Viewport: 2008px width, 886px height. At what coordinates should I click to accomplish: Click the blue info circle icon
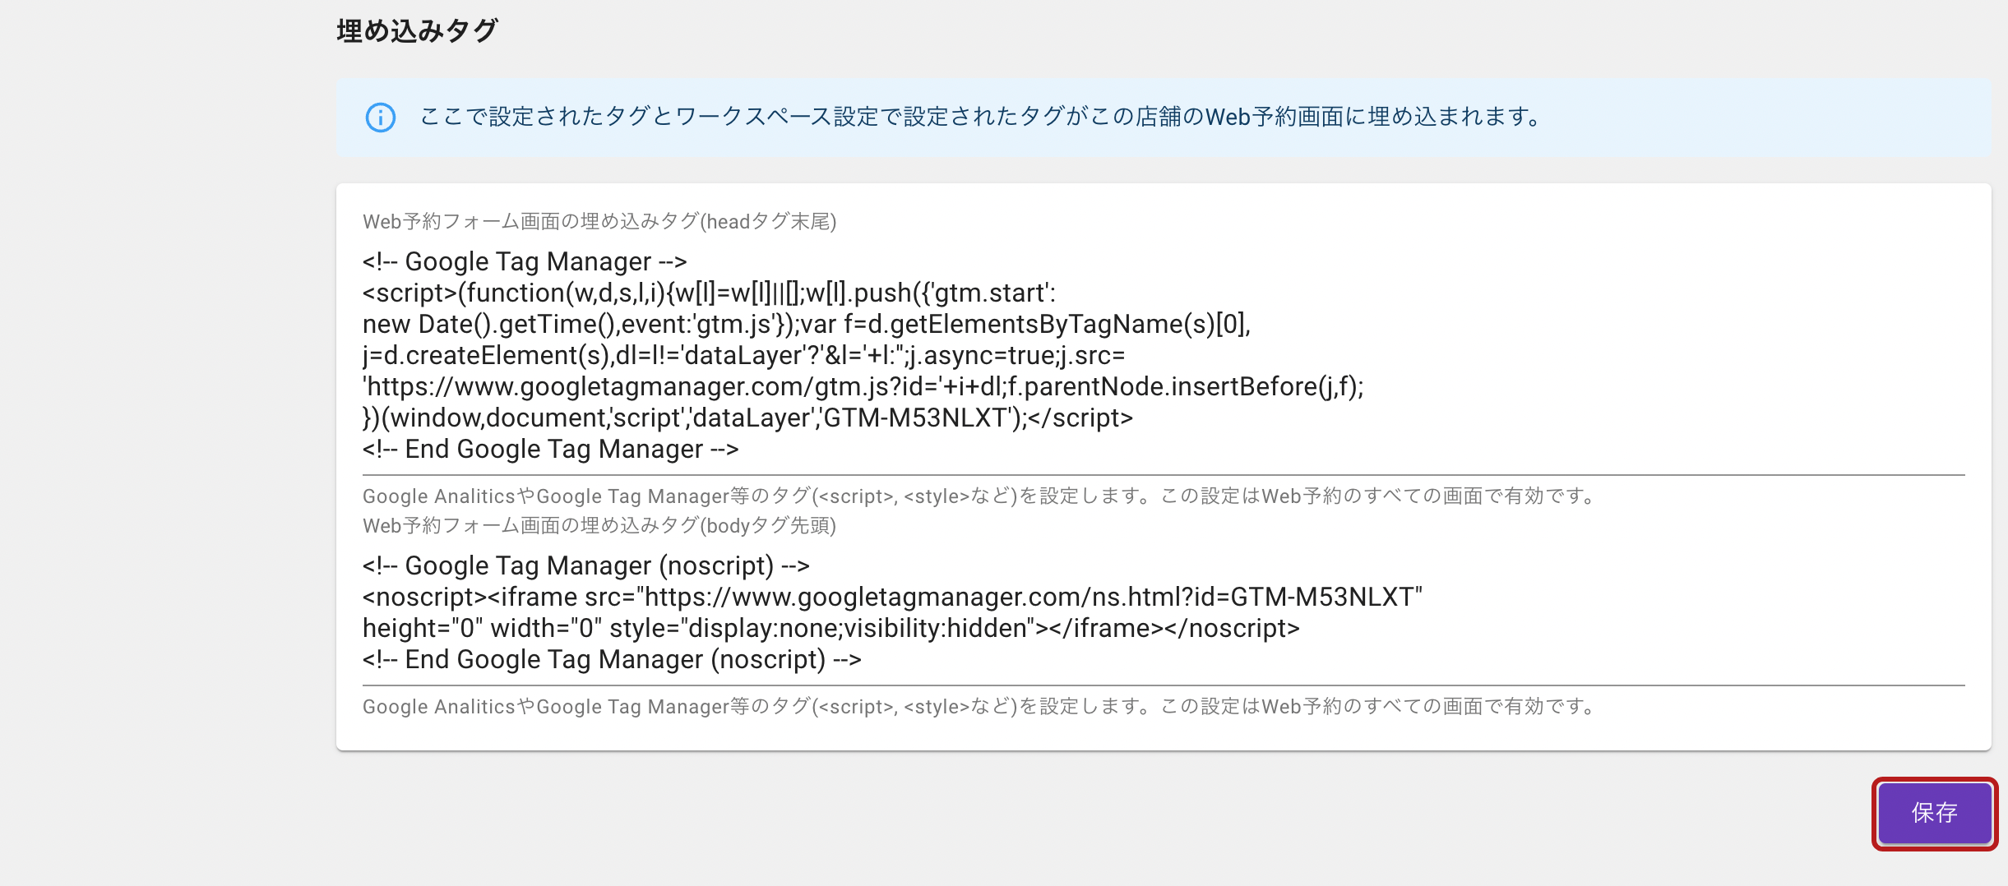tap(380, 118)
